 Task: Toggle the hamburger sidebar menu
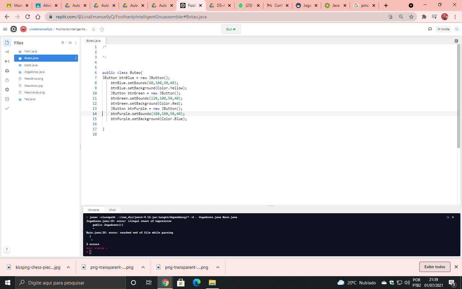point(5,29)
